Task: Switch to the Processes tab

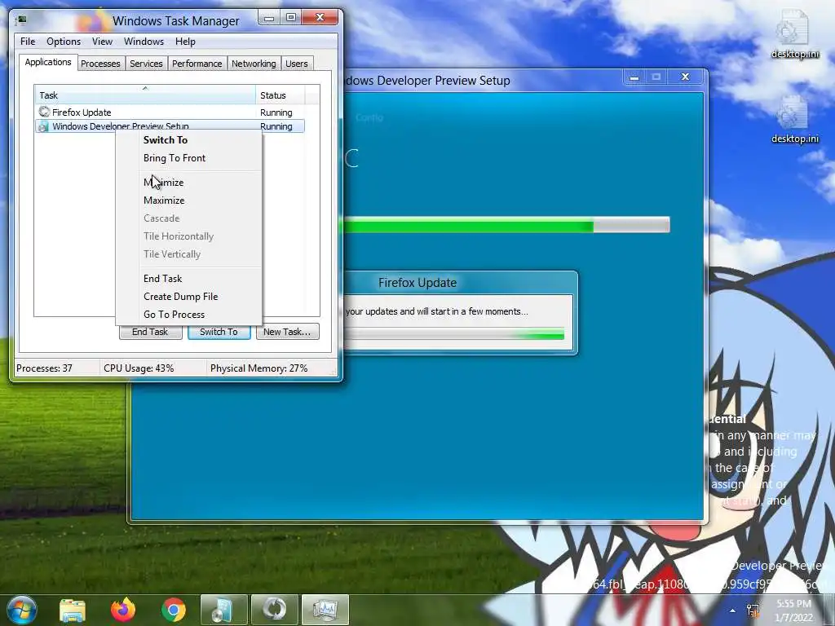Action: pos(100,64)
